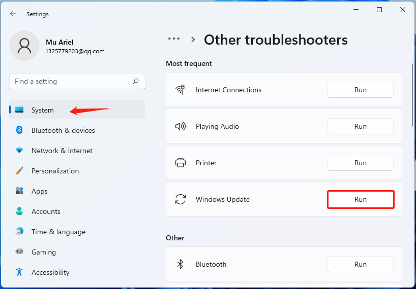Click the Time & language globe icon
This screenshot has width=416, height=289.
pos(19,231)
